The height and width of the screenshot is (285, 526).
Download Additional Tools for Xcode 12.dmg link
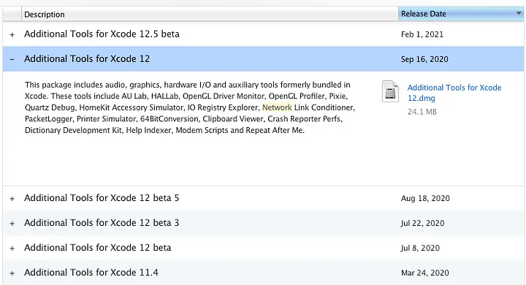(454, 93)
